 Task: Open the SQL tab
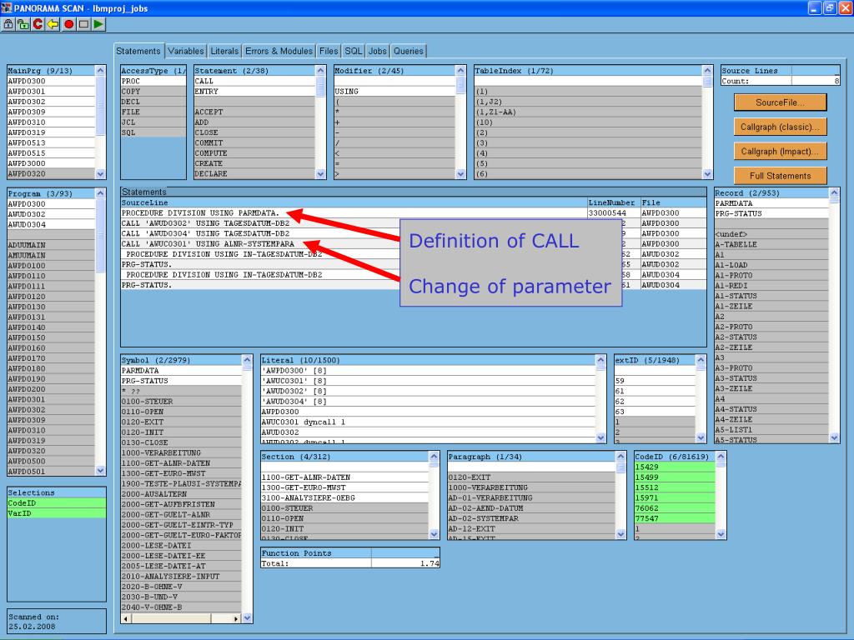click(354, 51)
